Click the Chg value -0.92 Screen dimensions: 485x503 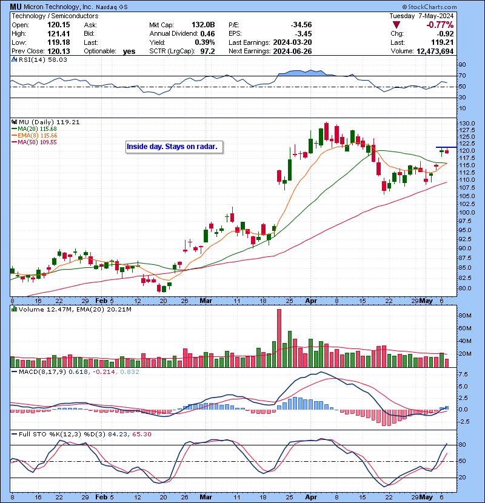click(445, 33)
